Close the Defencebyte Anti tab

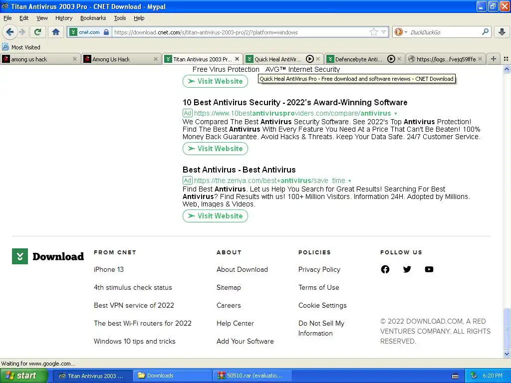pyautogui.click(x=399, y=59)
